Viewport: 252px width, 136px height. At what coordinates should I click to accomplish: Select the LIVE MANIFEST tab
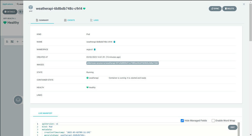click(x=45, y=113)
